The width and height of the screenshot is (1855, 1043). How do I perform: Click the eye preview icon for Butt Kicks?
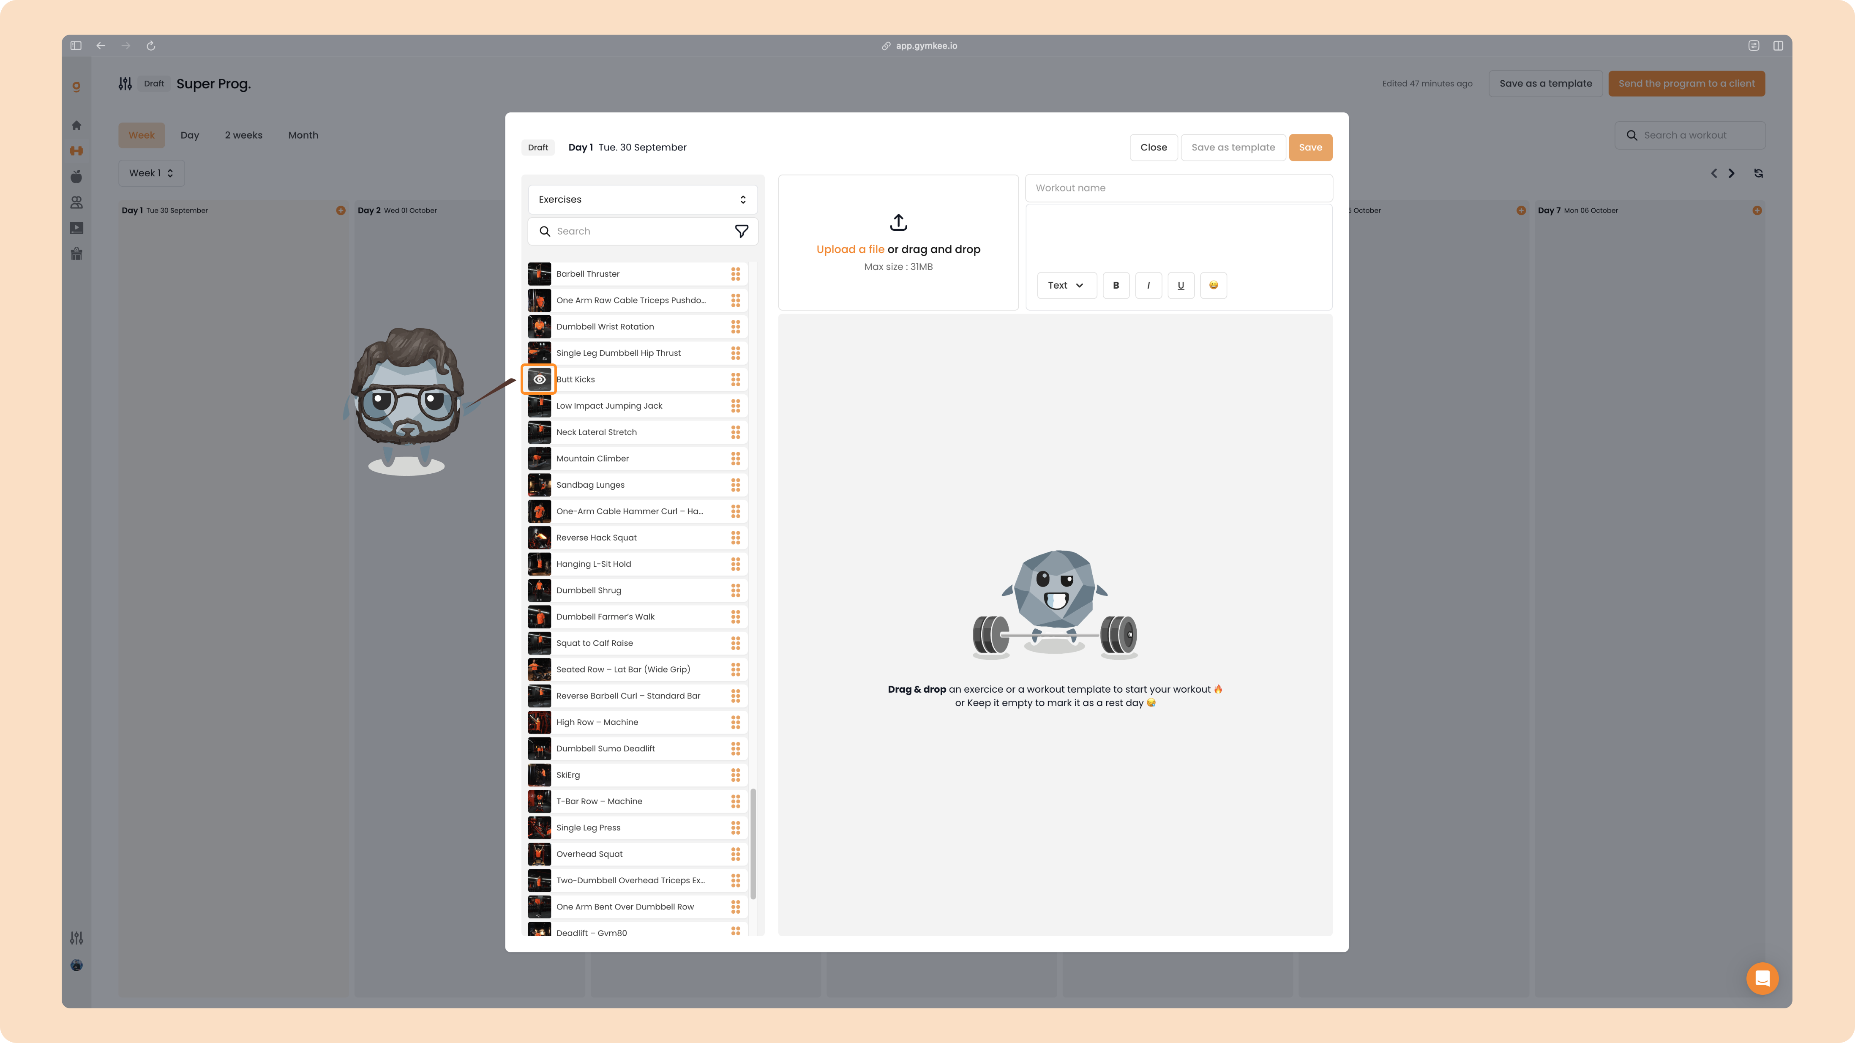tap(539, 379)
